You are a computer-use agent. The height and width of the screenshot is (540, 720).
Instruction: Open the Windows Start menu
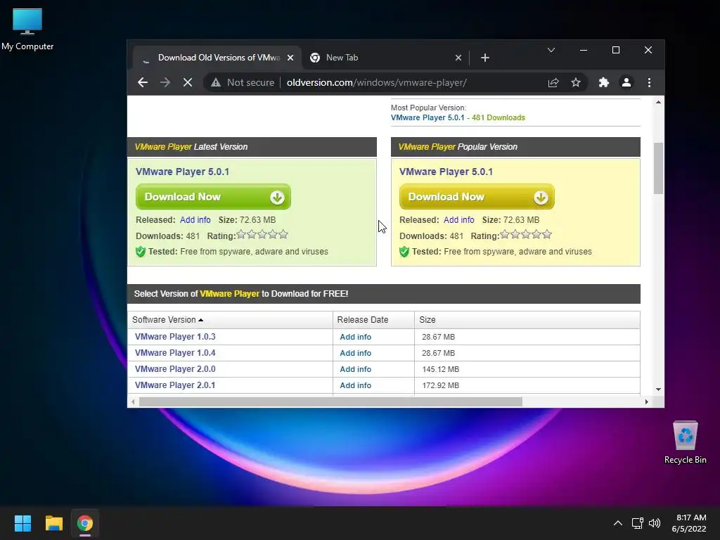(22, 523)
